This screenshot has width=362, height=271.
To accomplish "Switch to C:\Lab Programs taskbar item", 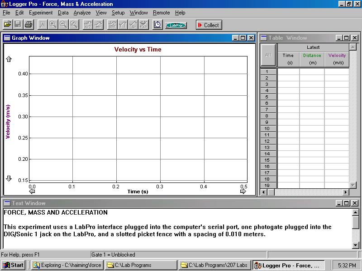I will click(141, 265).
